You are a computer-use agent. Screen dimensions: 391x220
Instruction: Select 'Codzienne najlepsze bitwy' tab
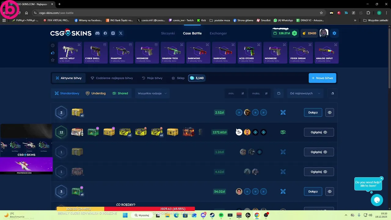(x=112, y=78)
